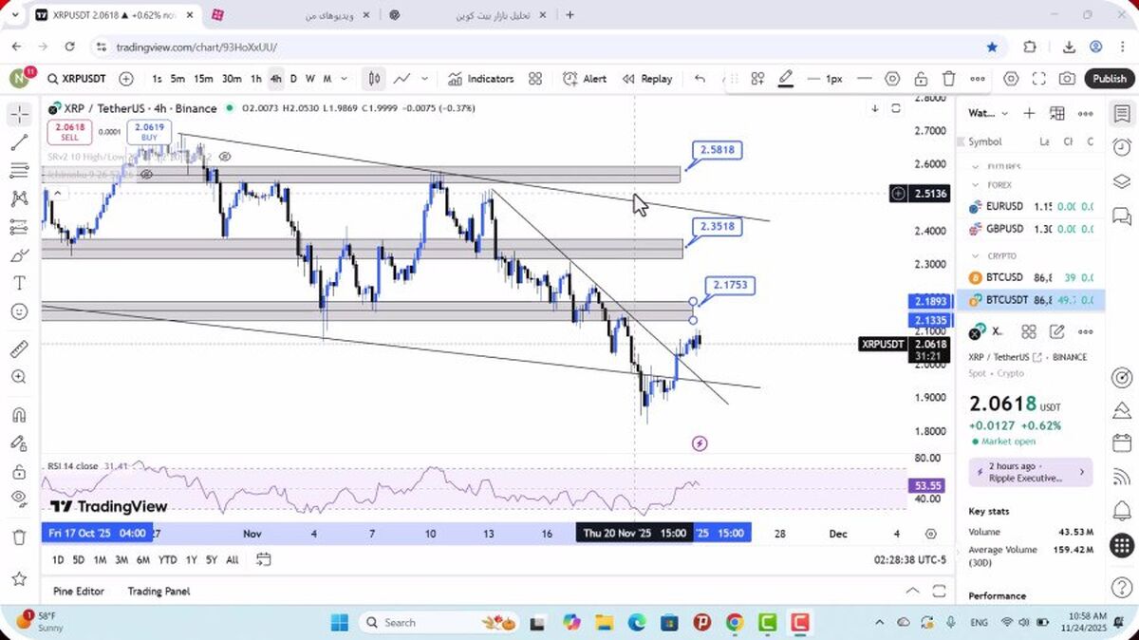Click the remove objects trash icon in left toolbar
The image size is (1139, 640).
[x=19, y=536]
